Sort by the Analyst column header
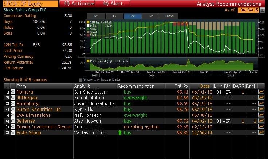The image size is (268, 159). (x=95, y=86)
